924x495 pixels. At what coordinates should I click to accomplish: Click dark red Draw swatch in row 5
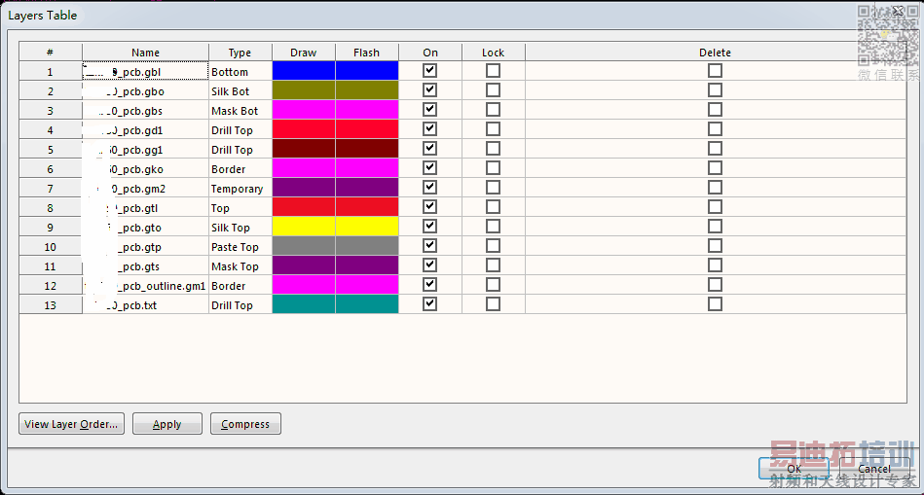click(304, 149)
